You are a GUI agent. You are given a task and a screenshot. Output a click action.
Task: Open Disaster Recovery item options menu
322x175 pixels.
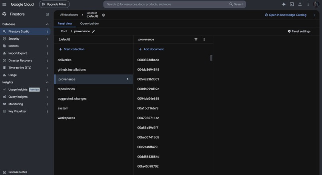(x=47, y=60)
